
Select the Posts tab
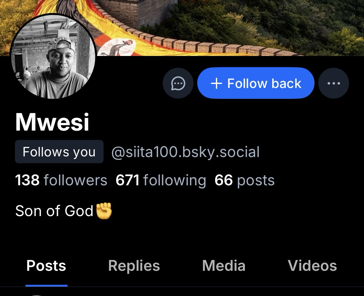[46, 266]
